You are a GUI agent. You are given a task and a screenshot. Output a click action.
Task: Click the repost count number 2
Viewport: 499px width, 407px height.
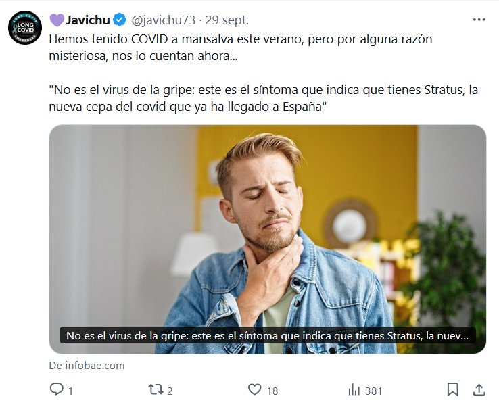pos(170,391)
